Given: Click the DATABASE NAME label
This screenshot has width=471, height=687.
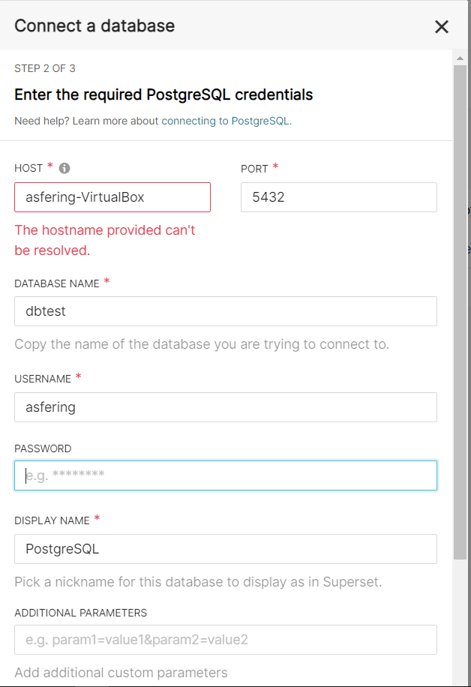Looking at the screenshot, I should [57, 283].
